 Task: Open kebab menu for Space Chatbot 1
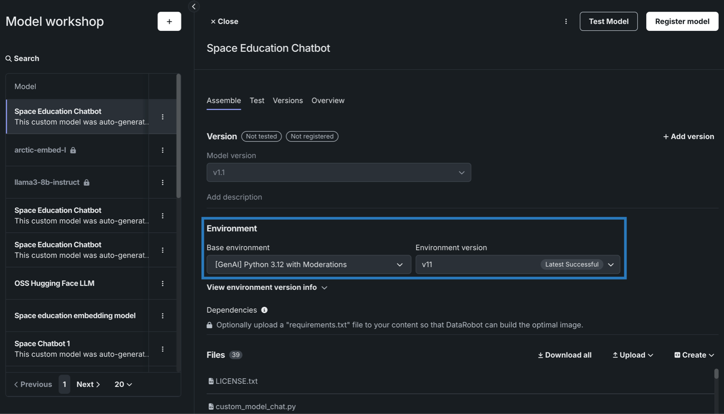[x=163, y=349]
